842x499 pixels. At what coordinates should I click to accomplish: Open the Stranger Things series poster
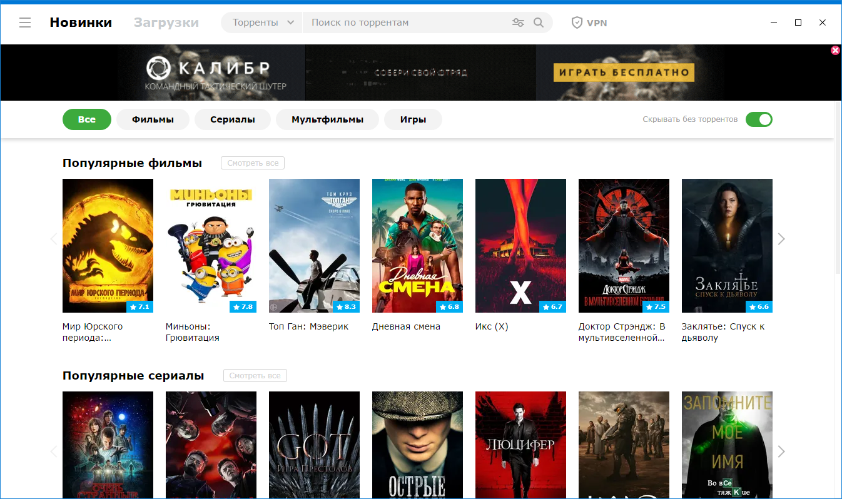108,445
